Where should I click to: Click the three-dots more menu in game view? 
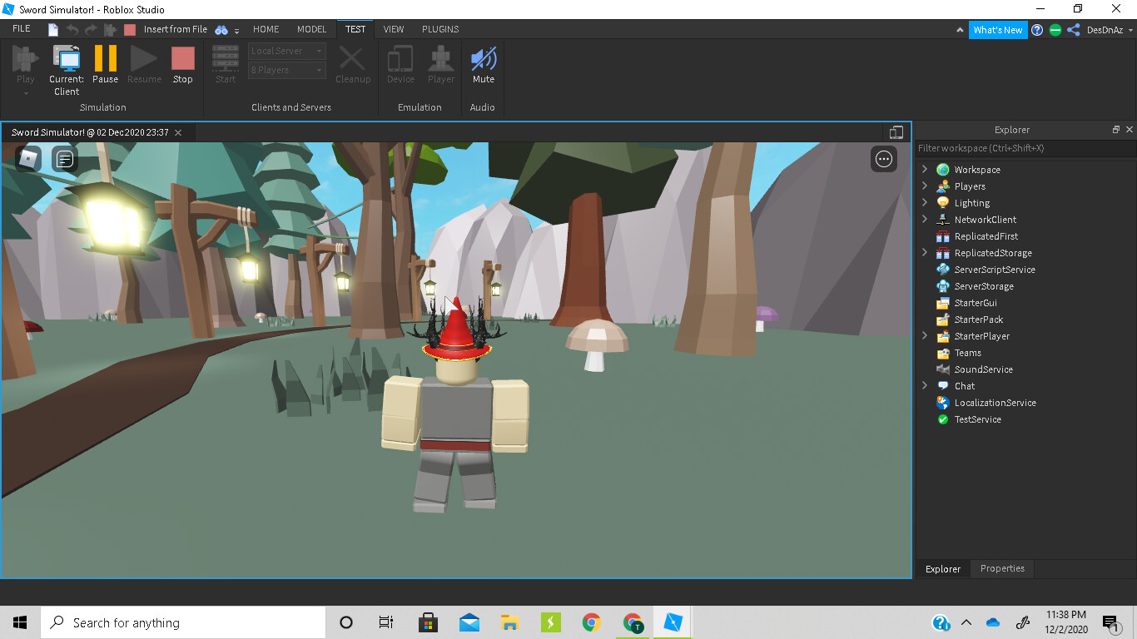point(884,159)
